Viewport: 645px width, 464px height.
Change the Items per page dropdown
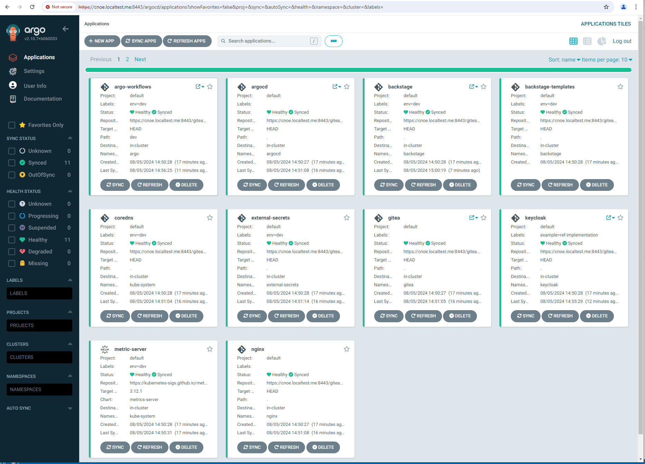click(x=607, y=60)
